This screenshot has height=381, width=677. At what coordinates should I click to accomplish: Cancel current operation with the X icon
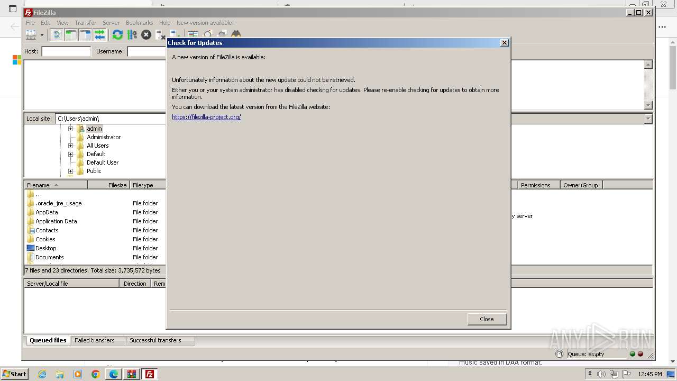point(146,34)
